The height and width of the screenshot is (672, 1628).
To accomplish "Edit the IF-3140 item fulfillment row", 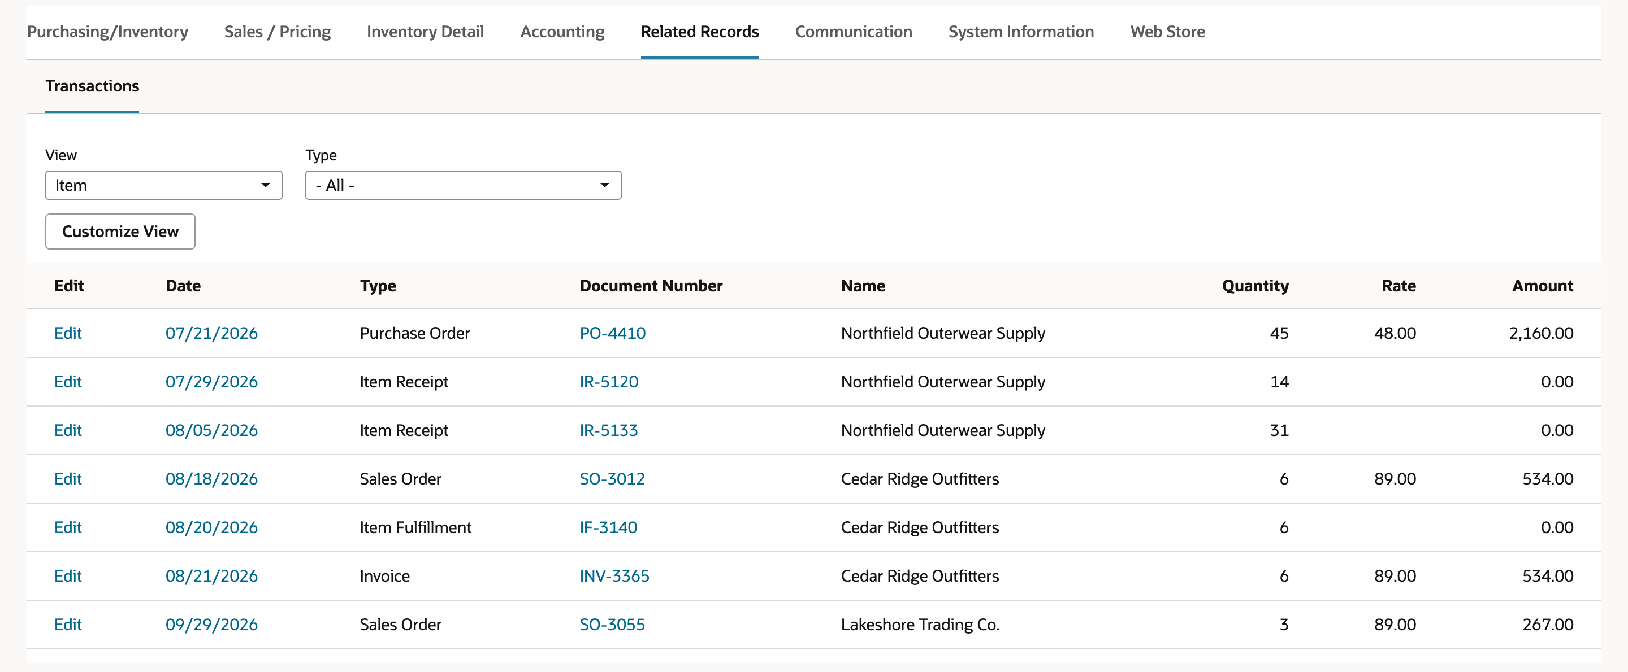I will [x=68, y=527].
